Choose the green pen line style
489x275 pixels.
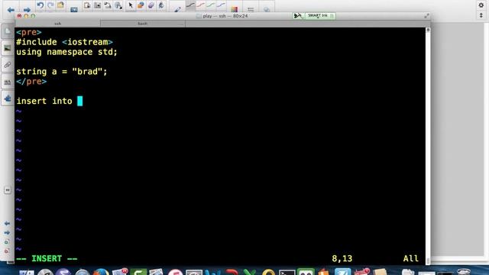click(211, 5)
